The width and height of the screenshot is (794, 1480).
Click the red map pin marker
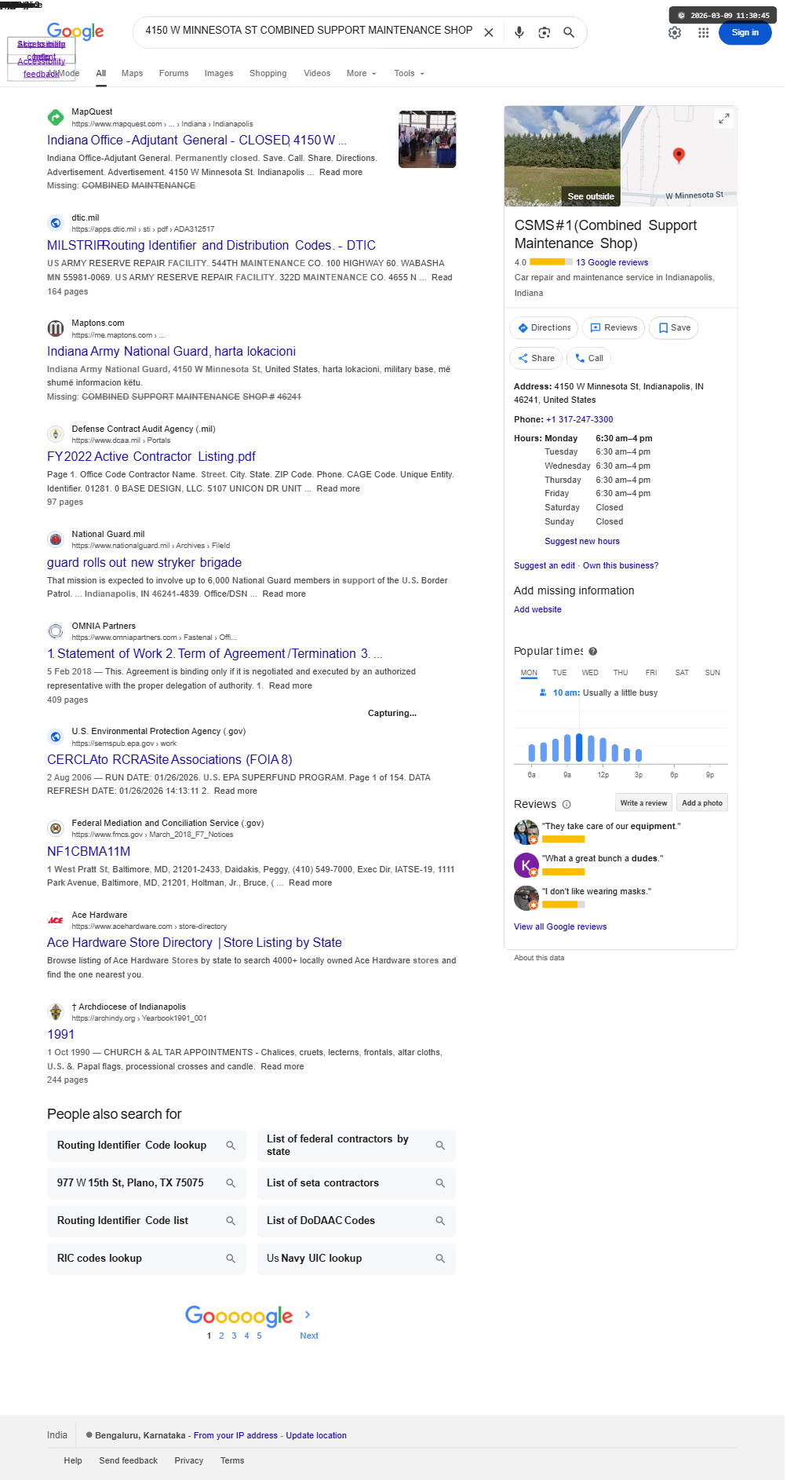click(679, 155)
